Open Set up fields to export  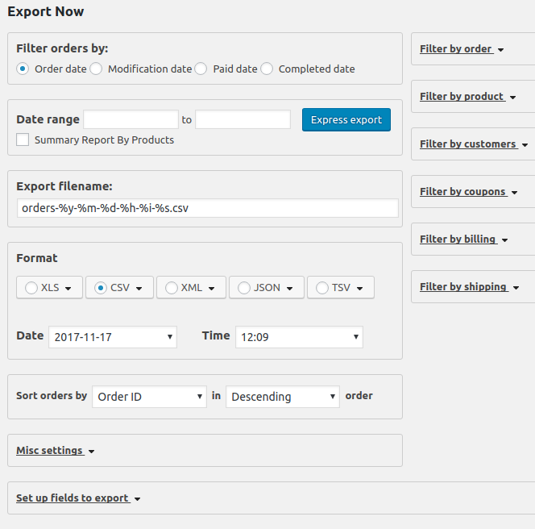point(78,498)
